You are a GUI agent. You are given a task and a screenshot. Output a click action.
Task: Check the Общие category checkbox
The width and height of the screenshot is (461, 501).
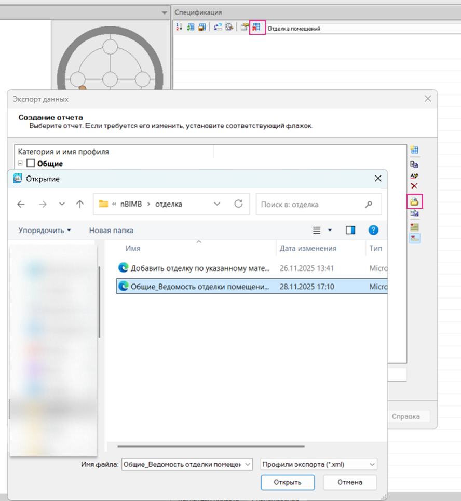coord(31,164)
